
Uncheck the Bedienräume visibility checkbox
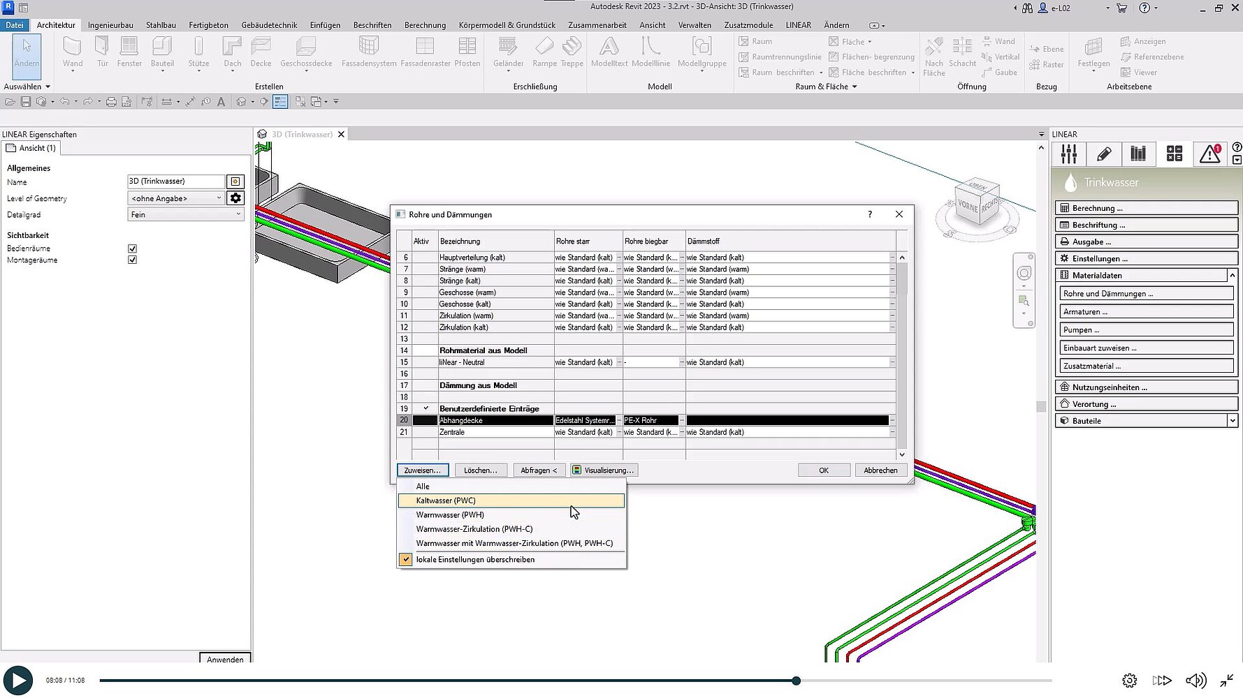(x=132, y=248)
